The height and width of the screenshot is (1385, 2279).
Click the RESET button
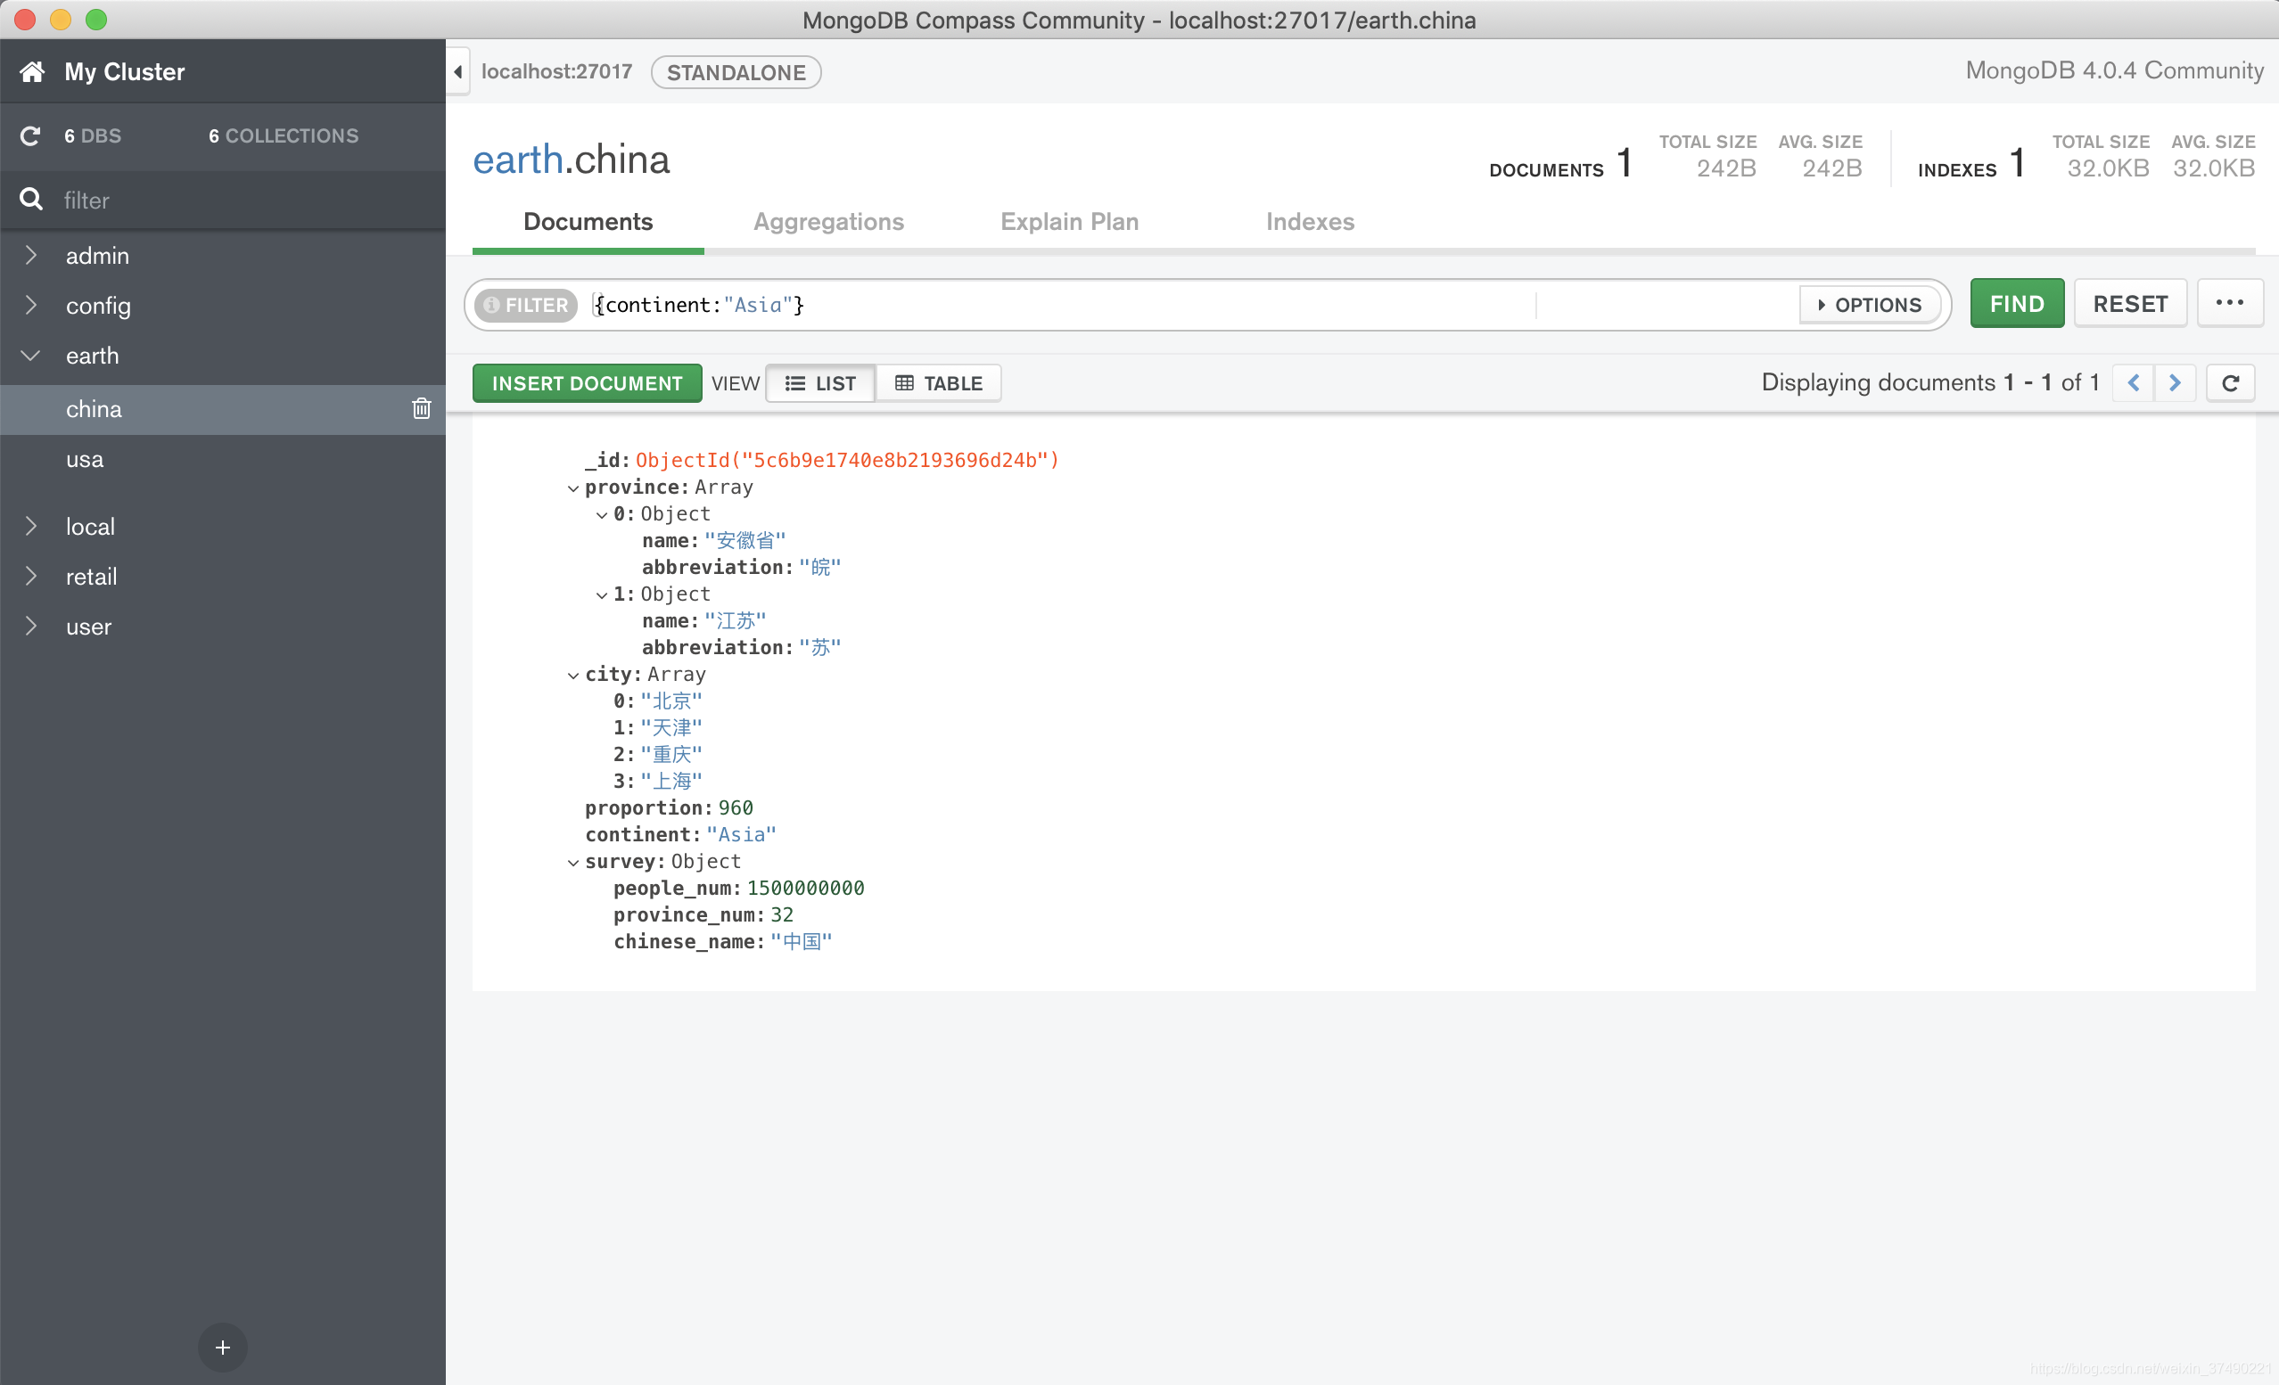click(2130, 303)
